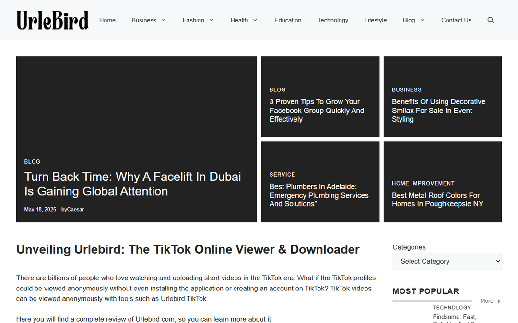
Task: Open the Contact Us page
Action: [456, 20]
